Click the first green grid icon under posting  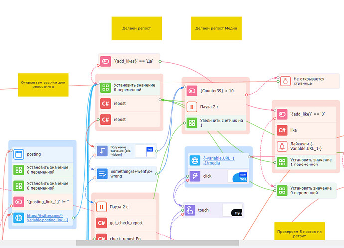19,170
